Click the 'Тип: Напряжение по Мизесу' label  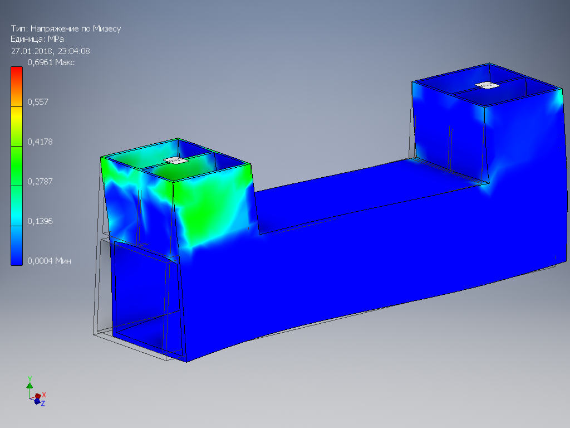pos(66,29)
